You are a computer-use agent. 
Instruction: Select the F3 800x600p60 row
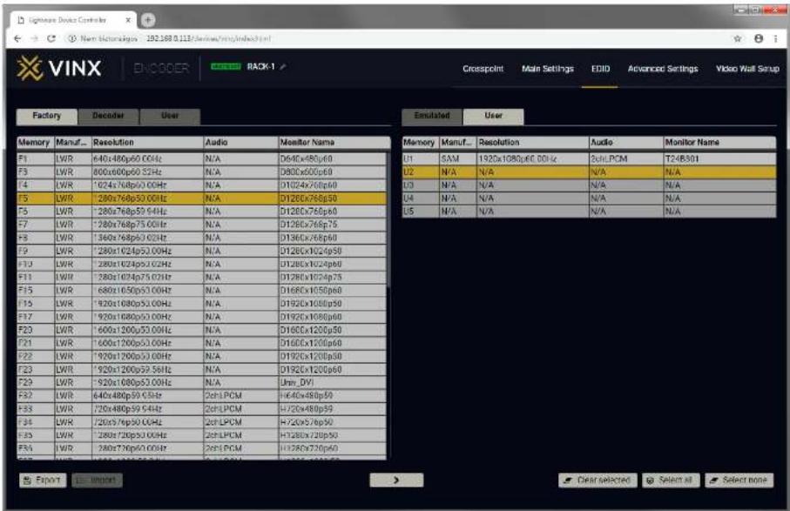201,171
